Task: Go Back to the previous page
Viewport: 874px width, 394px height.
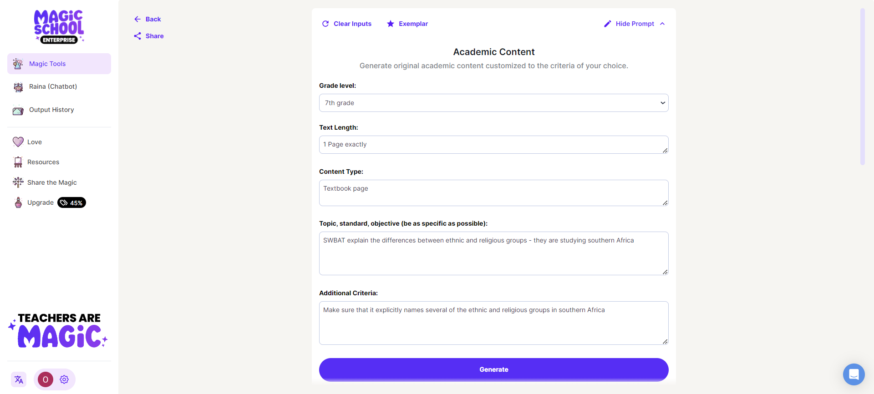Action: [148, 19]
